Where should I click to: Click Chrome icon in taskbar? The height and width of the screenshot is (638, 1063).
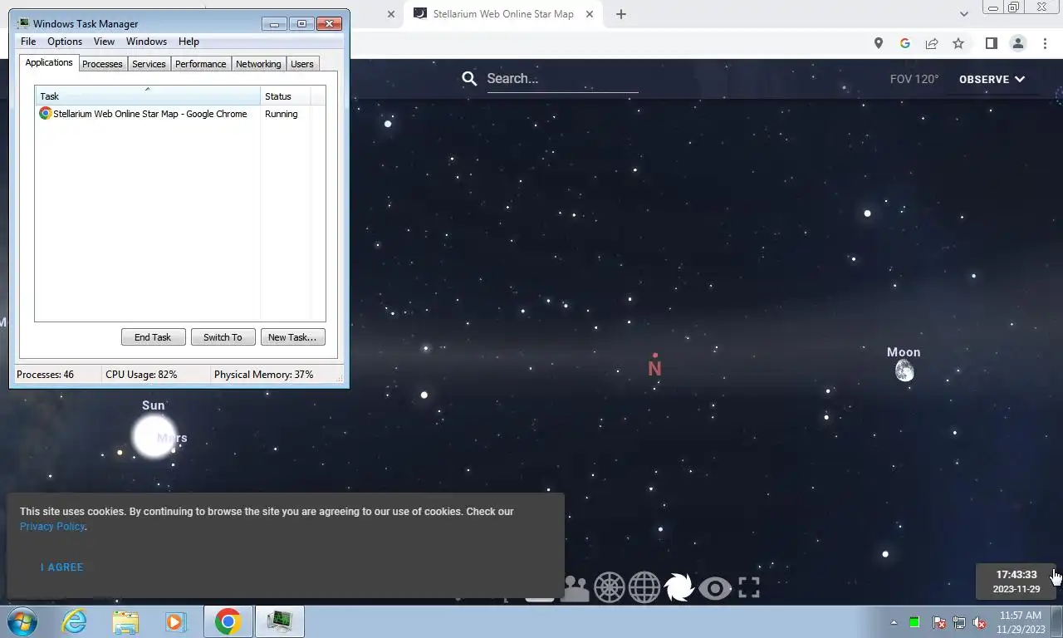[228, 621]
